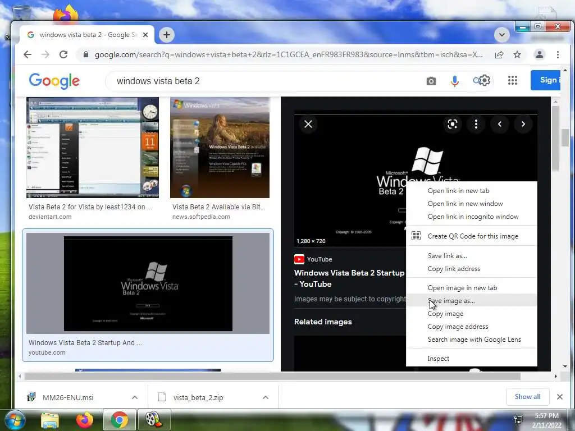Go back using the browser back arrow
The height and width of the screenshot is (431, 575).
tap(28, 54)
